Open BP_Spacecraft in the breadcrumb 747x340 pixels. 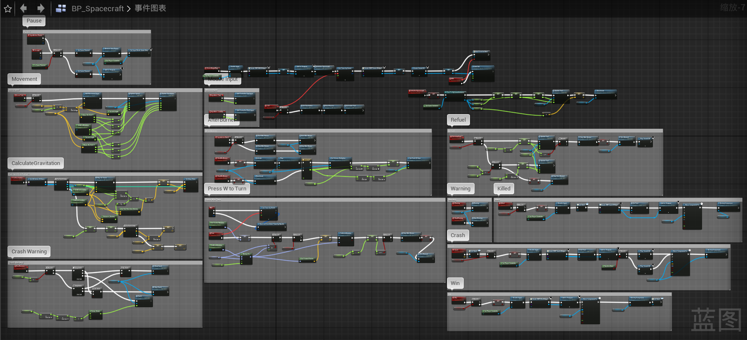[x=97, y=8]
